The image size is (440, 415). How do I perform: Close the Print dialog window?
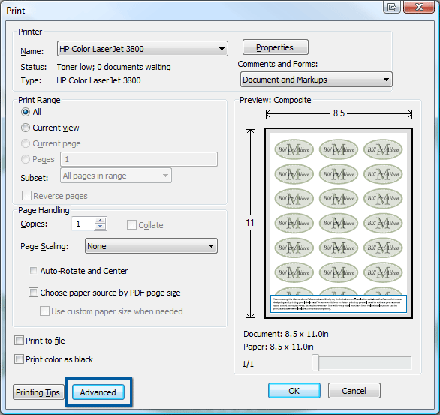point(419,7)
